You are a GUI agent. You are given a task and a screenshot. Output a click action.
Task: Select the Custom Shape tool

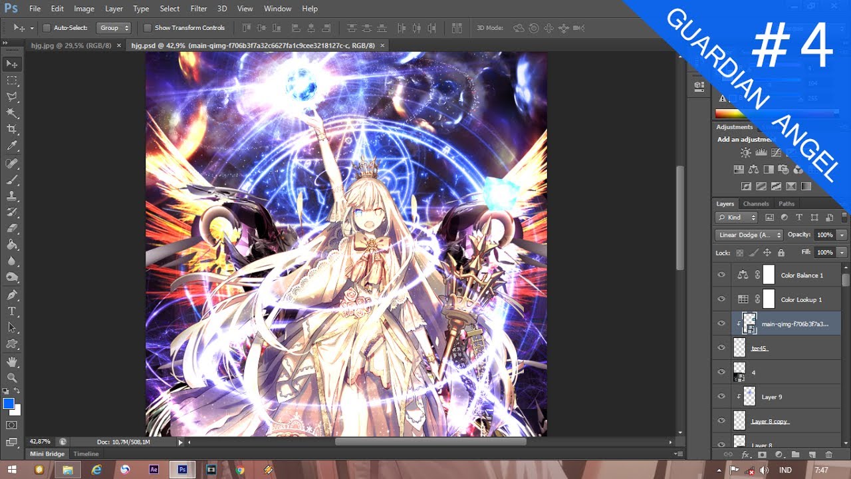(x=12, y=344)
